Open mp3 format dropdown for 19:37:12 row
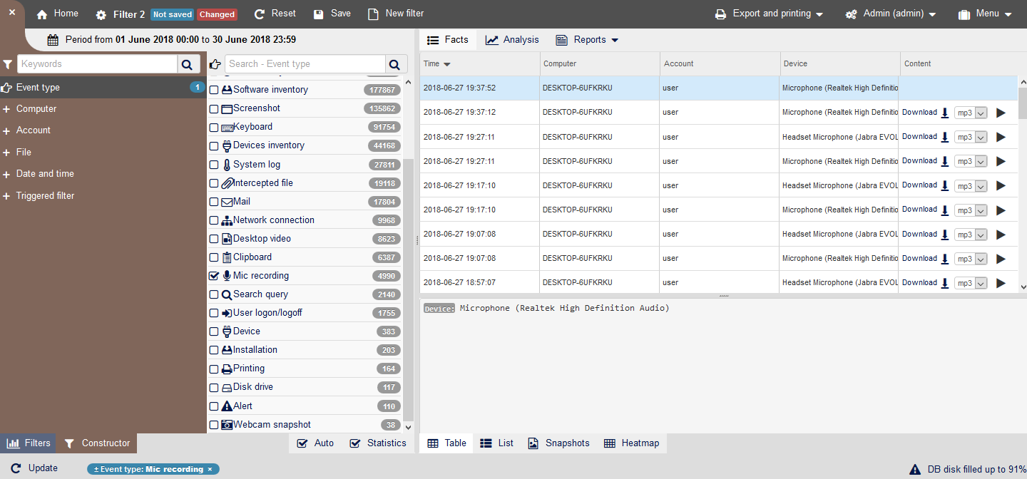The height and width of the screenshot is (479, 1027). point(971,113)
